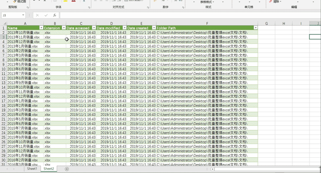Click Folder Path cell in 2013年12月销量 row
The width and height of the screenshot is (321, 173).
tap(207, 42)
